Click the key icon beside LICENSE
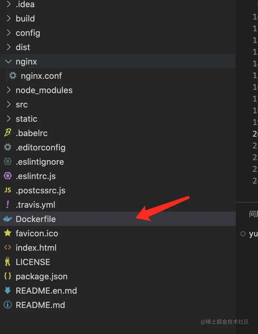The width and height of the screenshot is (258, 334). point(7,262)
